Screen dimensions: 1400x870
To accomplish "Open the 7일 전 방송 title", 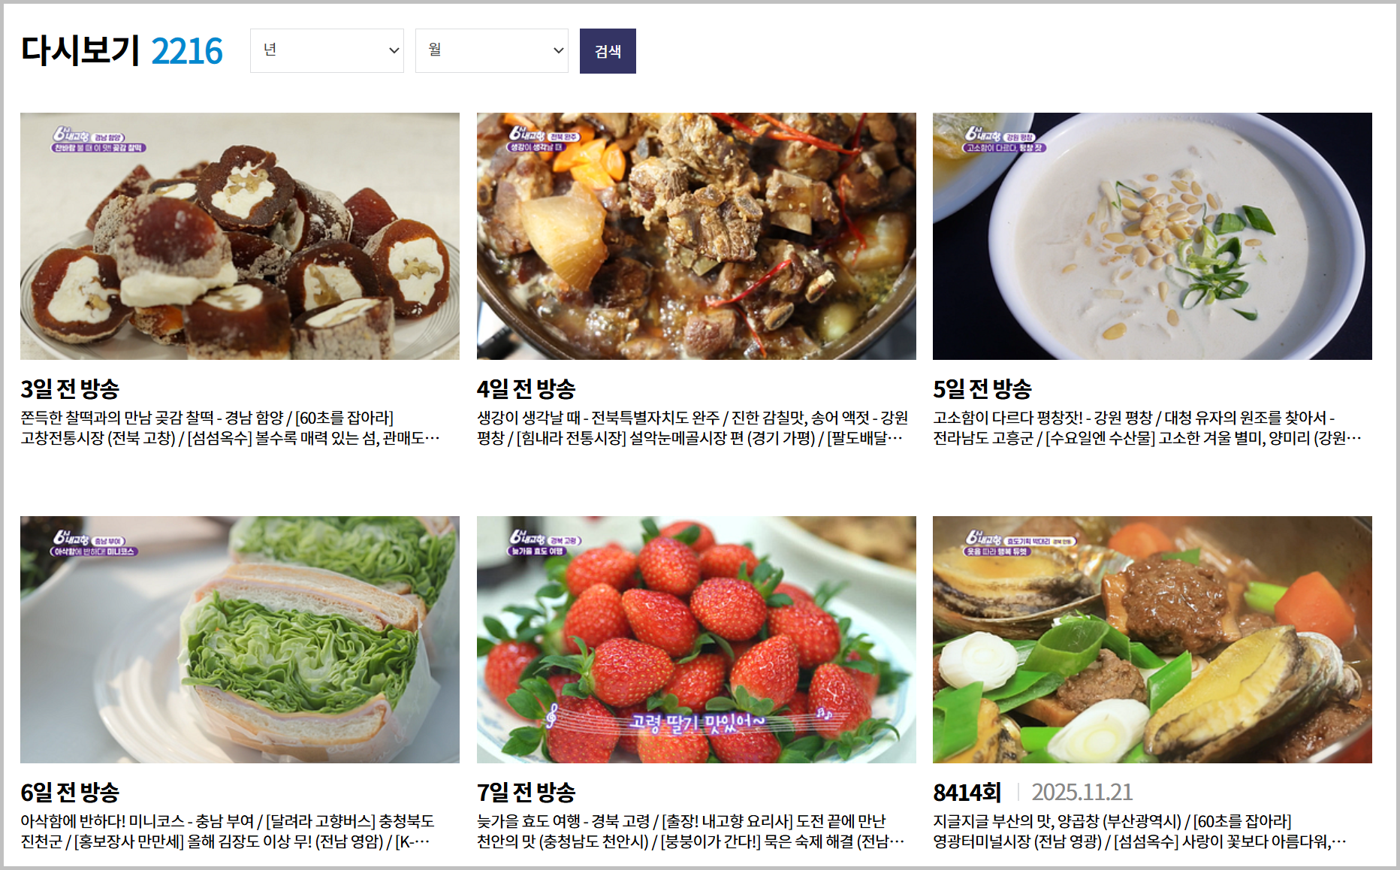I will pos(526,793).
